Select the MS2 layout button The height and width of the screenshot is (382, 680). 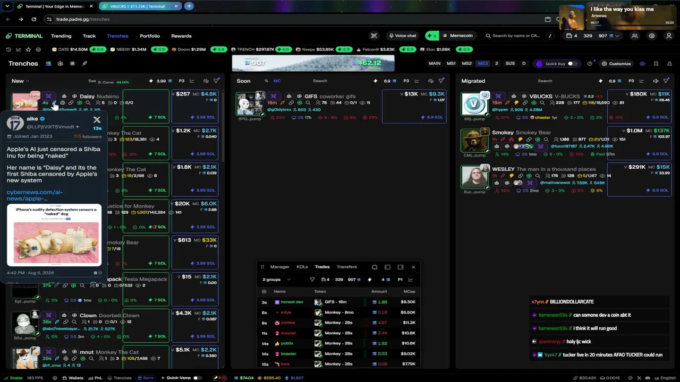467,64
